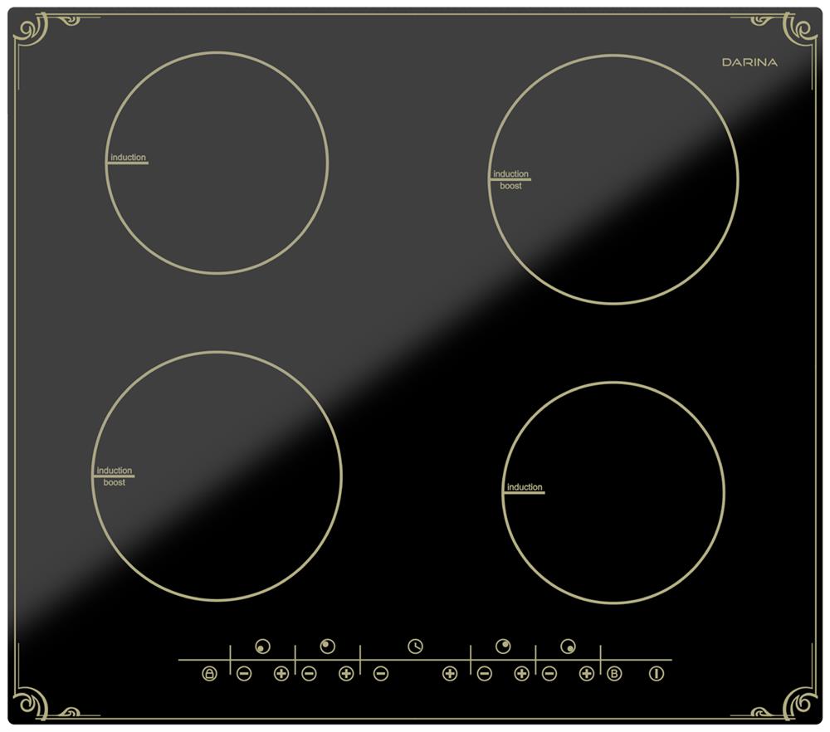
Task: Increase power for the bottom-right zone
Action: click(x=586, y=674)
